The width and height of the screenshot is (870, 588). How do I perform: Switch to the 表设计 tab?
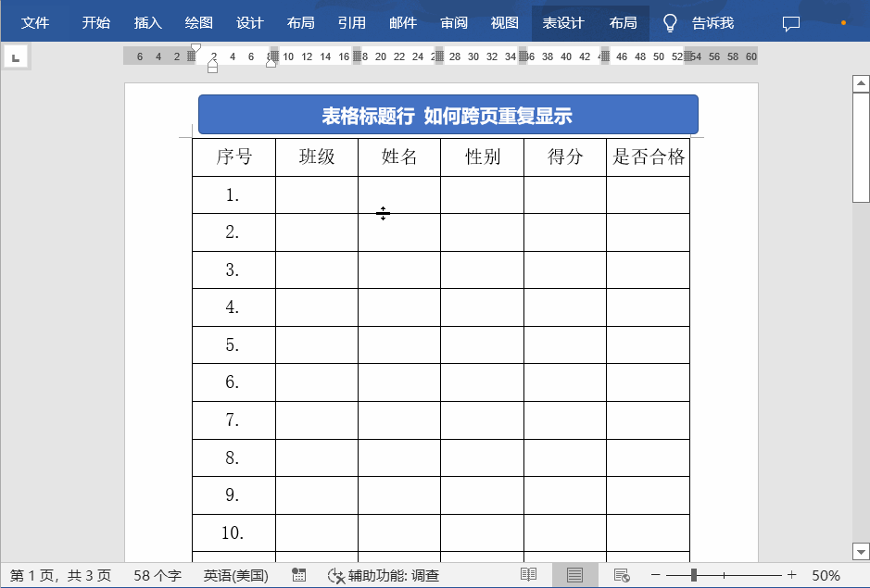pyautogui.click(x=563, y=23)
